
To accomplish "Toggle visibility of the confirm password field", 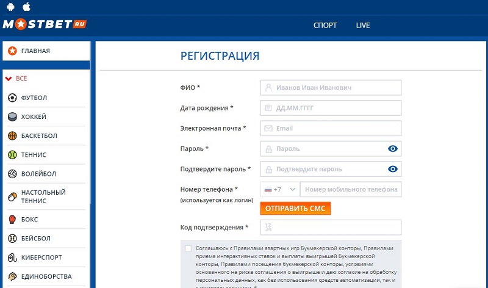I will [392, 169].
